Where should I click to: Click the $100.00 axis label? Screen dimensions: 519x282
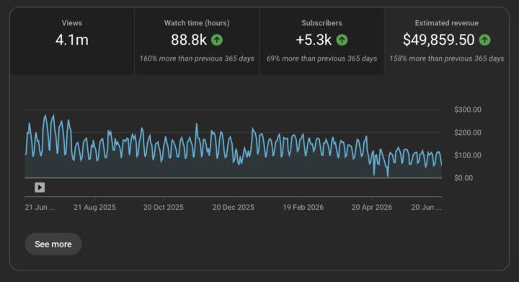[468, 155]
